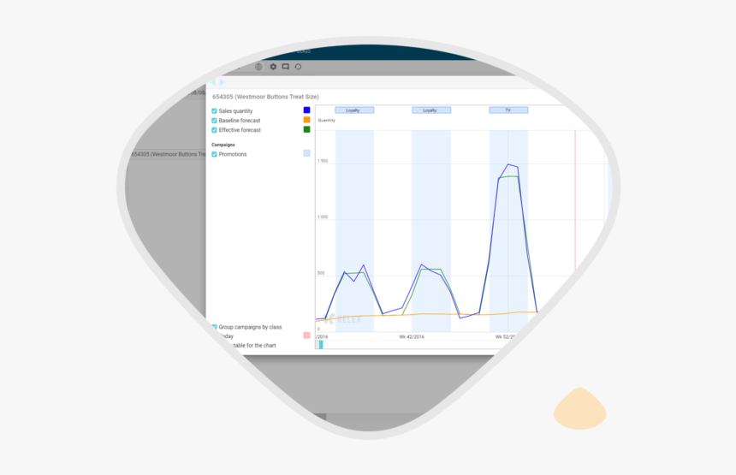Click the Wk 42/2016 axis label
This screenshot has width=736, height=475.
pos(412,337)
